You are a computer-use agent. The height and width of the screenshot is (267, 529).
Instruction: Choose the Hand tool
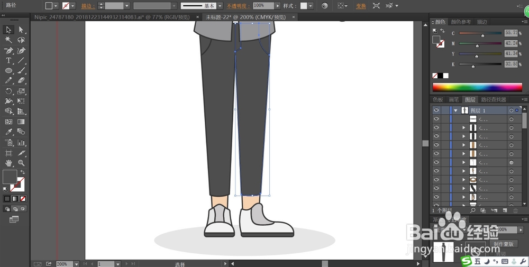point(8,163)
